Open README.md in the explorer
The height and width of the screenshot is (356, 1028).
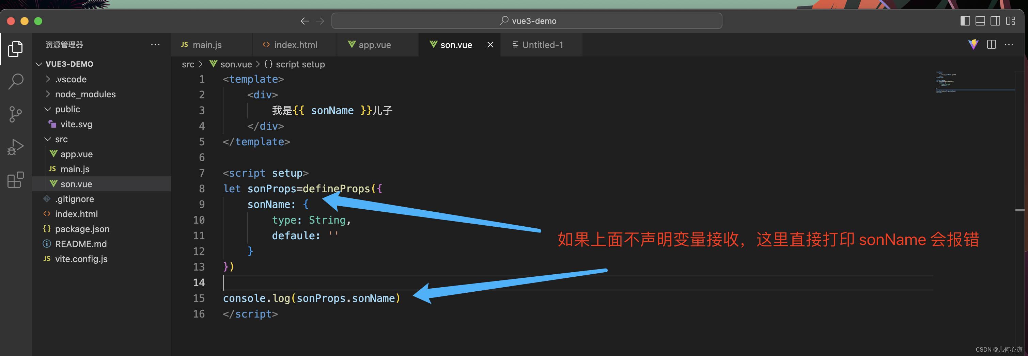[x=102, y=244]
